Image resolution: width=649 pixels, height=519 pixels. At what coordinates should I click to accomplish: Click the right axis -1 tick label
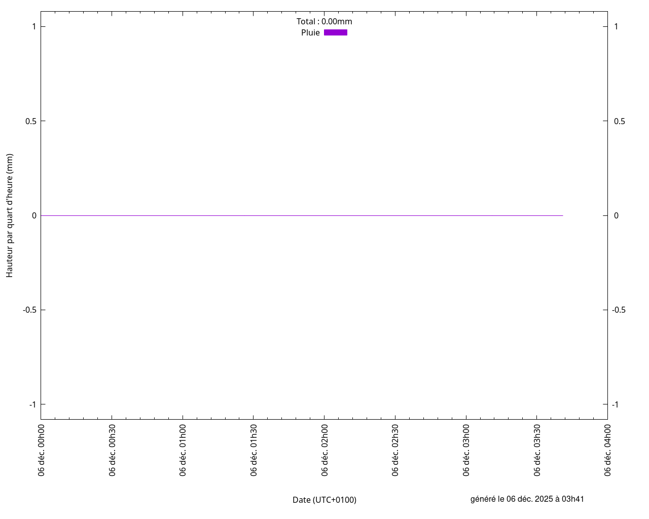[x=615, y=404]
